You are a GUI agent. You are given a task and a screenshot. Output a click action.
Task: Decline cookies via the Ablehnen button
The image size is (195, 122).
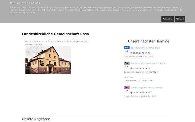[180, 19]
